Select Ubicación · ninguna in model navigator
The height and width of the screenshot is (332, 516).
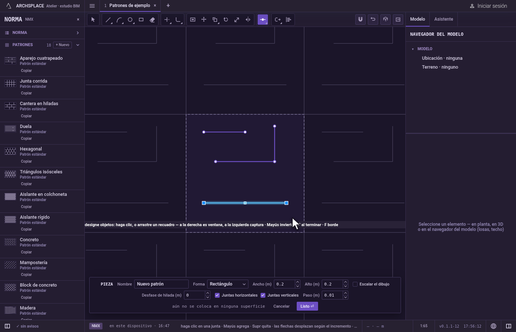(x=442, y=58)
